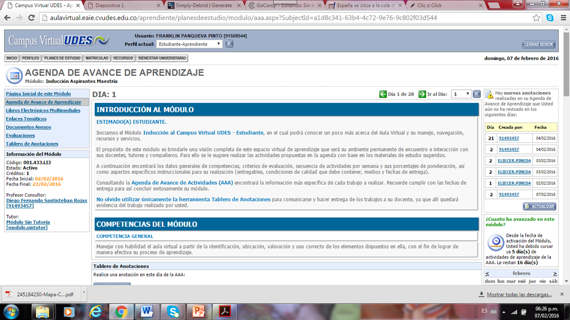Image resolution: width=570 pixels, height=320 pixels.
Task: Click the IR button next to the day selector
Action: pos(476,94)
